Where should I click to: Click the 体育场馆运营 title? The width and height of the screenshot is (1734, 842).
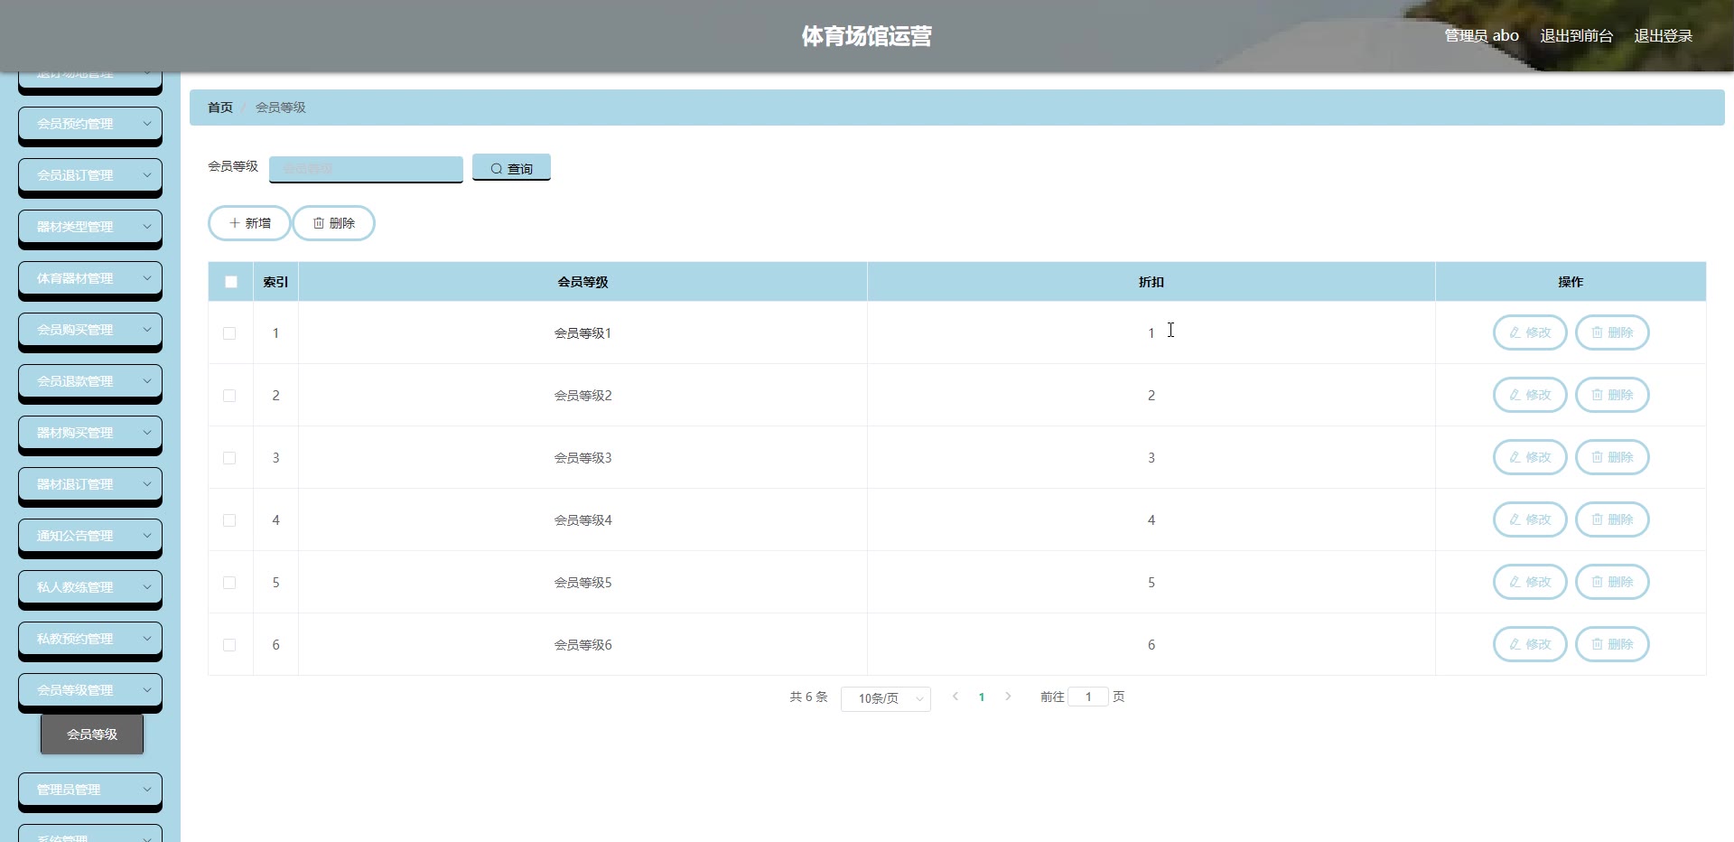point(866,36)
